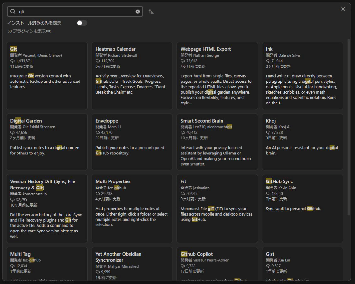The width and height of the screenshot is (355, 284).
Task: Click author text Nathan George
Action: tap(206, 55)
